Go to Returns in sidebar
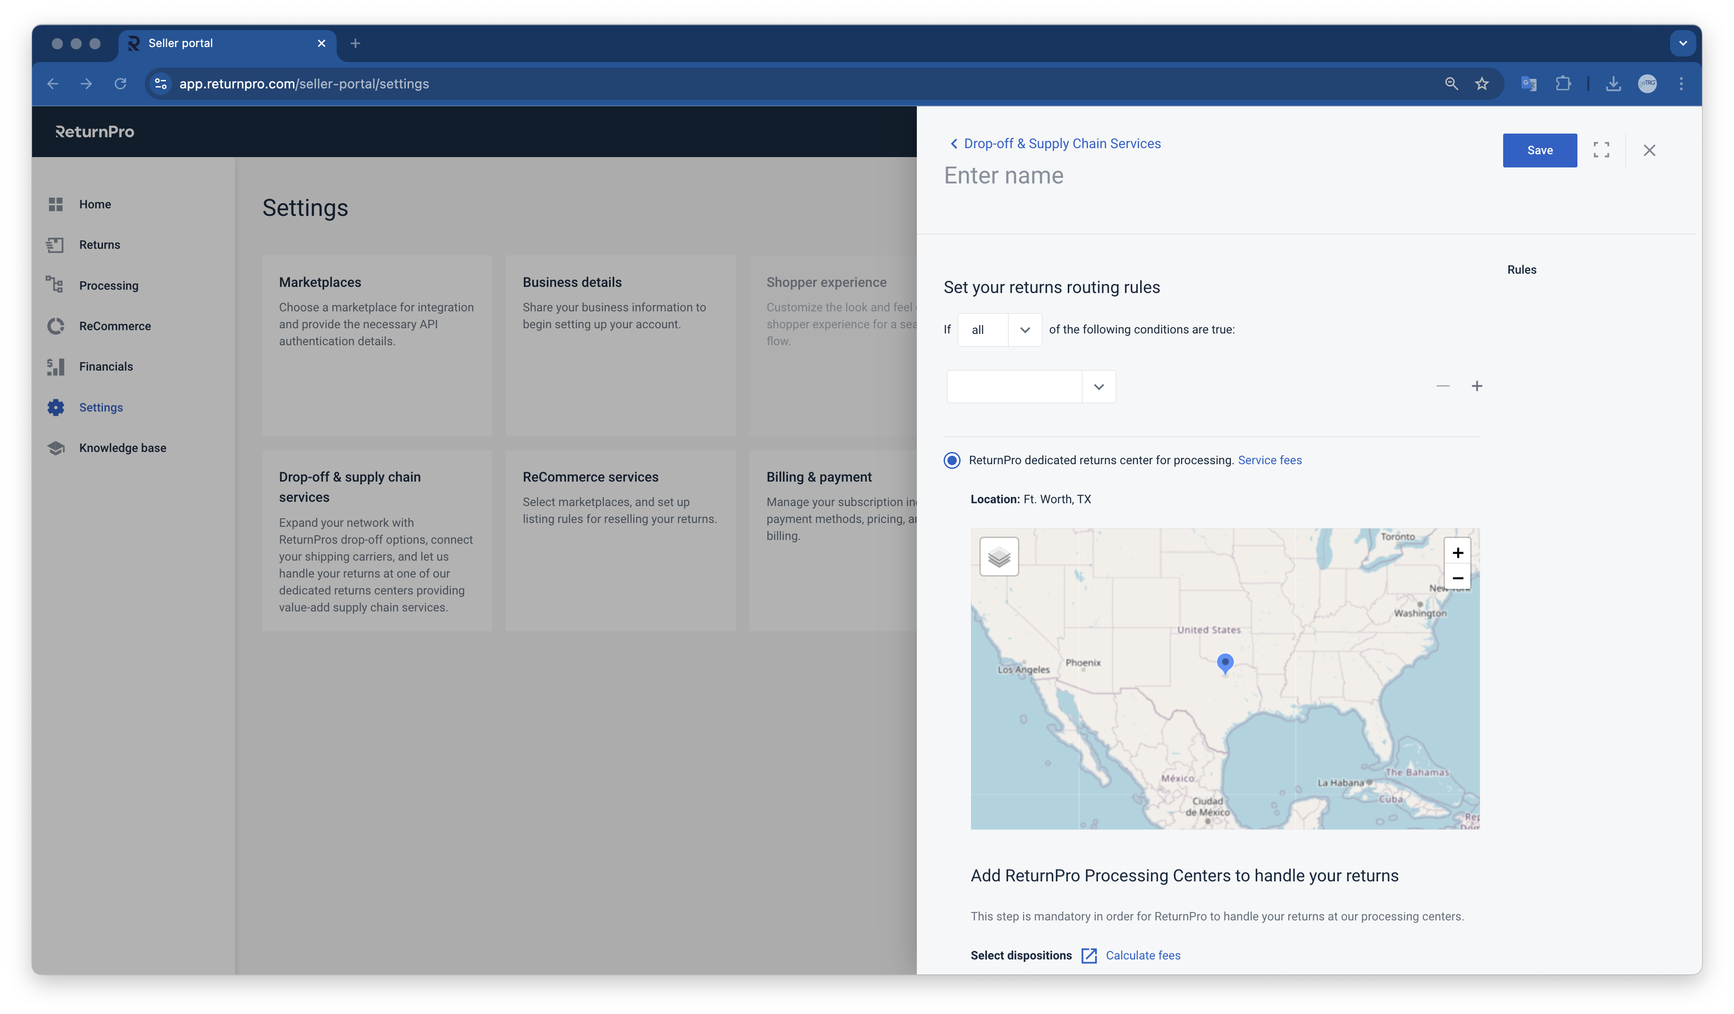1734x1014 pixels. coord(99,245)
